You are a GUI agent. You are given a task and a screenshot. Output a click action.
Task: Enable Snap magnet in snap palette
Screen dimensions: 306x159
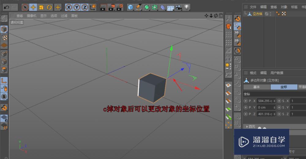(237, 19)
